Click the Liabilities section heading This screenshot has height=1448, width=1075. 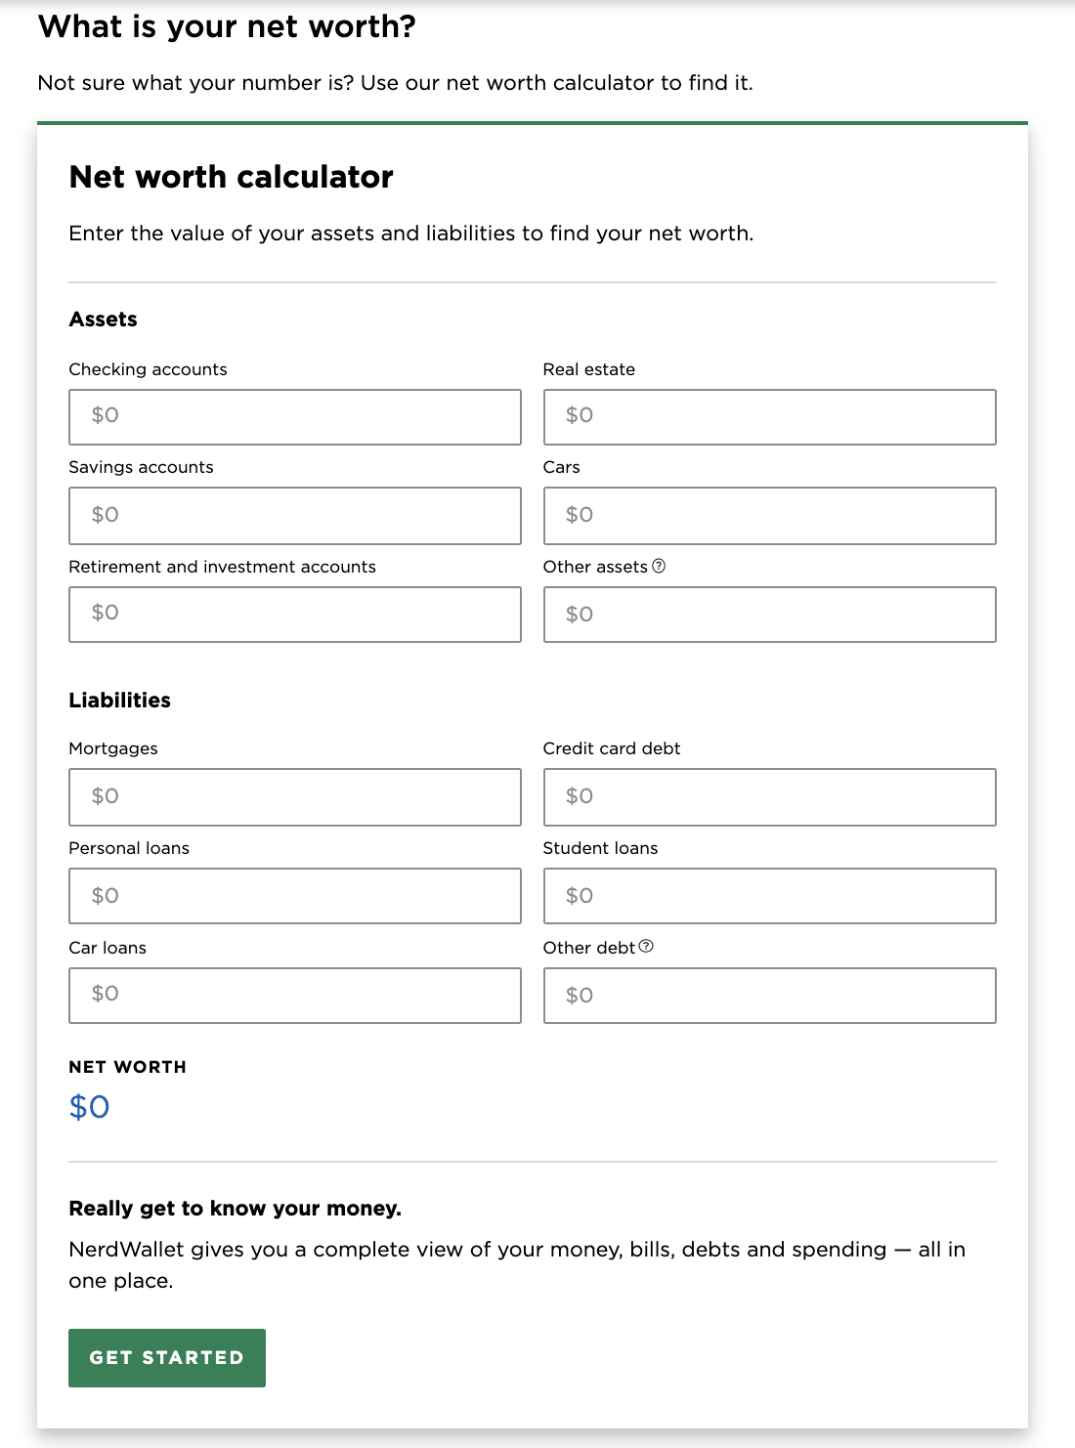click(119, 700)
